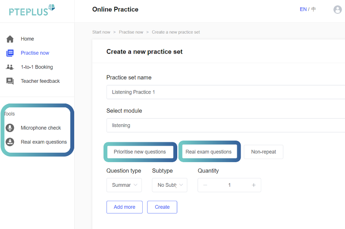The width and height of the screenshot is (345, 229).
Task: Open the user profile avatar icon
Action: (338, 9)
